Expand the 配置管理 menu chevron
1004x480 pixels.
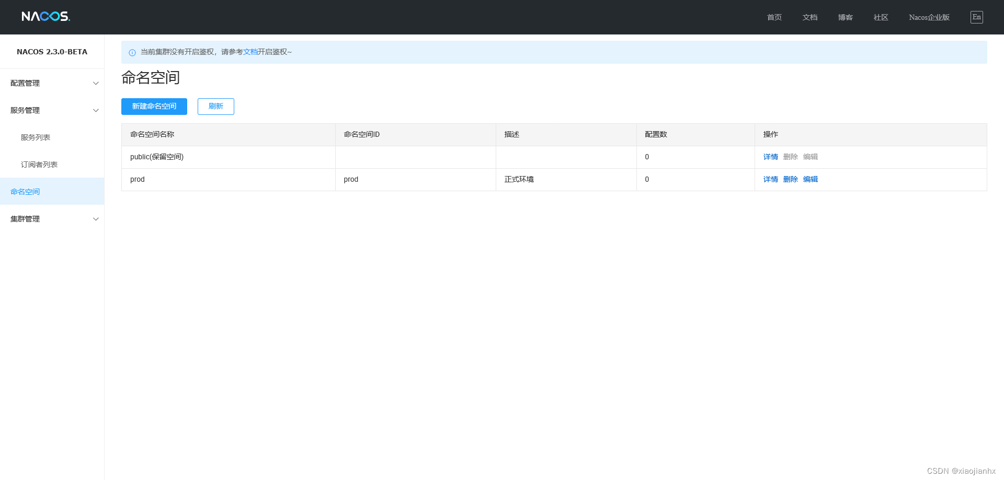pyautogui.click(x=96, y=83)
